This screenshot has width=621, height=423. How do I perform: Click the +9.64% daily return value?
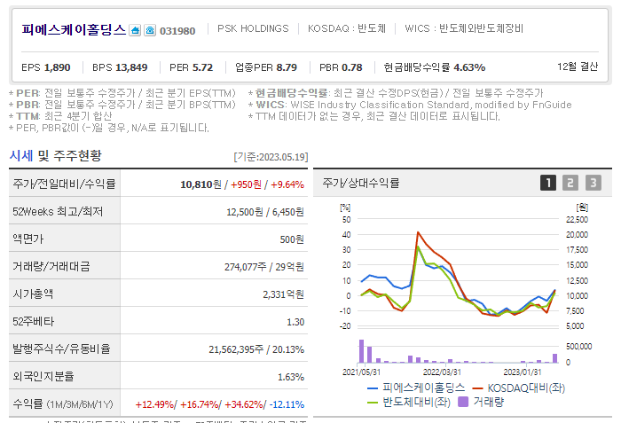click(x=287, y=184)
